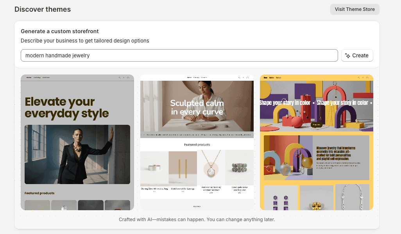
Task: Click the yellow gemstone ring product image
Action: [317, 198]
